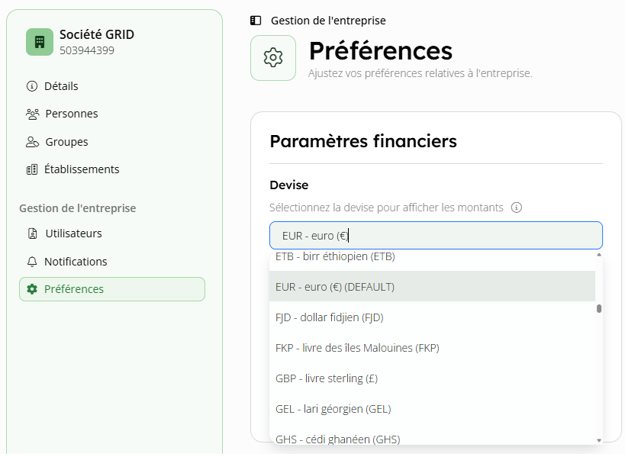Open the Établissements sidebar item
Screen dimensions: 625x457
pos(82,169)
